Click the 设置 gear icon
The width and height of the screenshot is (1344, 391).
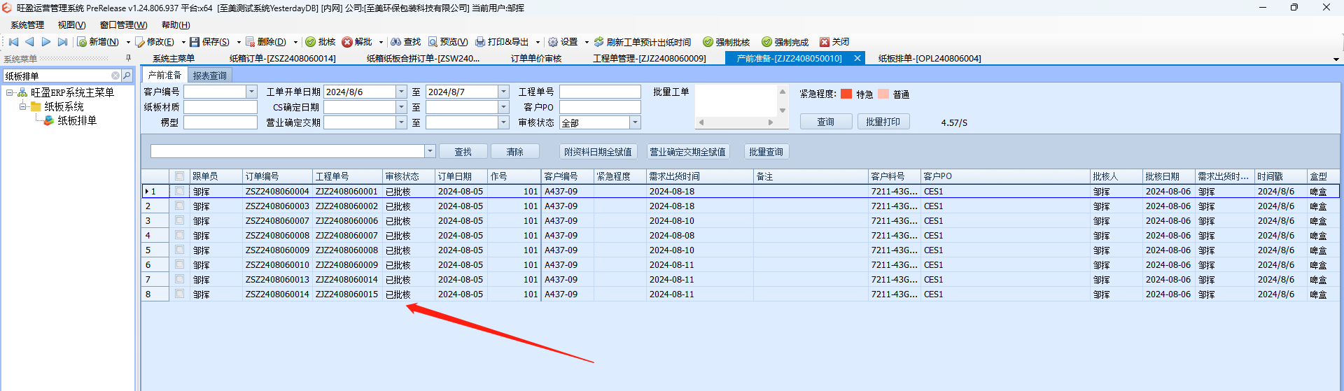pyautogui.click(x=553, y=42)
